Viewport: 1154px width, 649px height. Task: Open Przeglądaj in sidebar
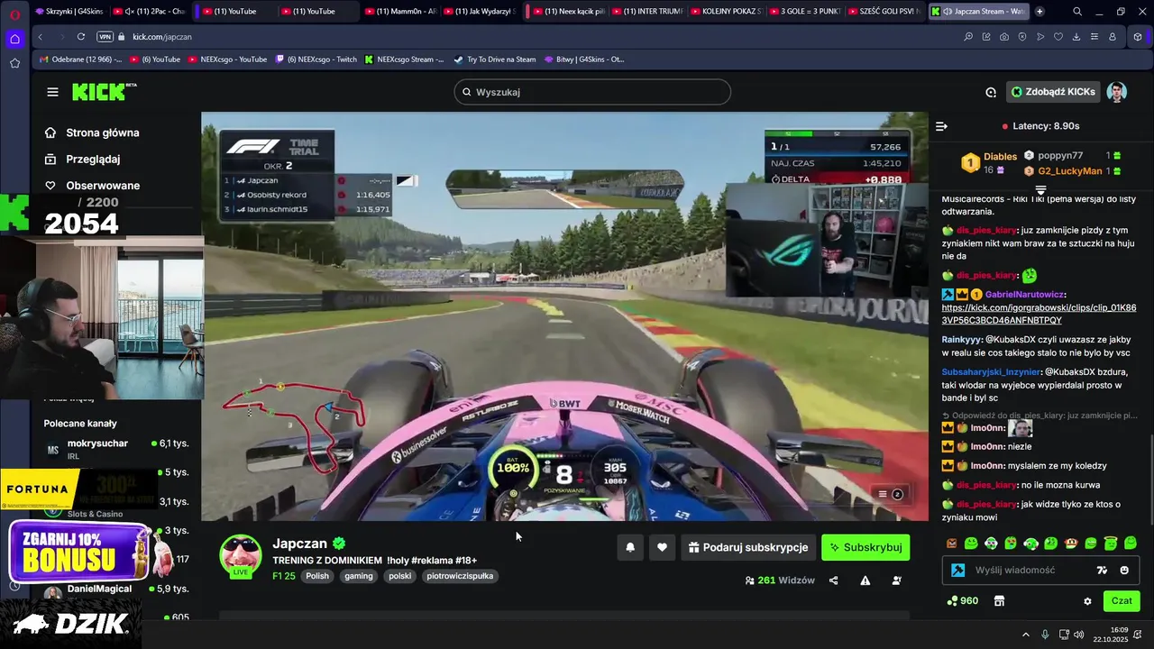coord(93,159)
